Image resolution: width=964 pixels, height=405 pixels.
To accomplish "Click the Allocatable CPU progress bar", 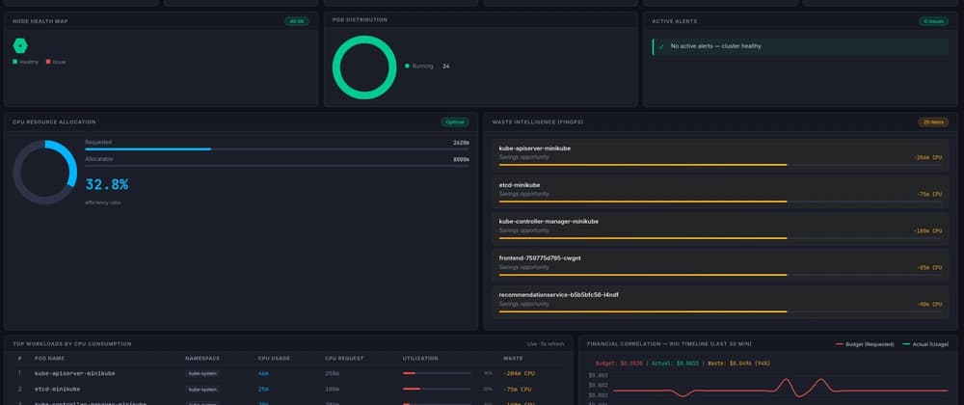I will coord(277,166).
